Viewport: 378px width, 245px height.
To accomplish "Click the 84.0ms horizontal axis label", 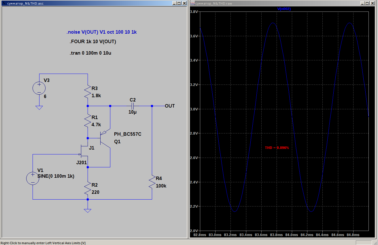I will pyautogui.click(x=292, y=235).
